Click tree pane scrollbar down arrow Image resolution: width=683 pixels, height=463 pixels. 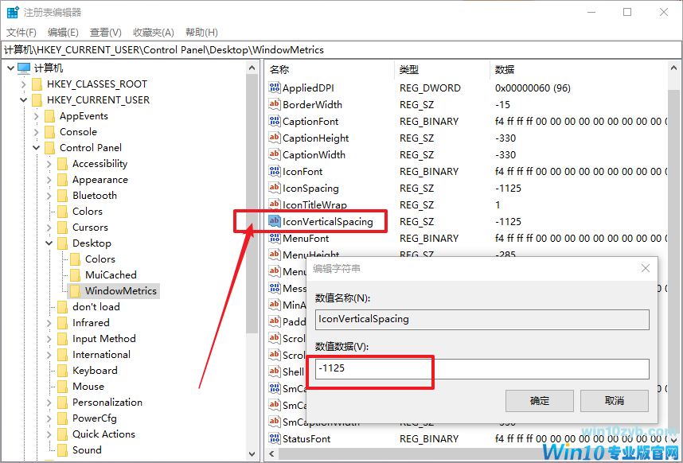(252, 454)
